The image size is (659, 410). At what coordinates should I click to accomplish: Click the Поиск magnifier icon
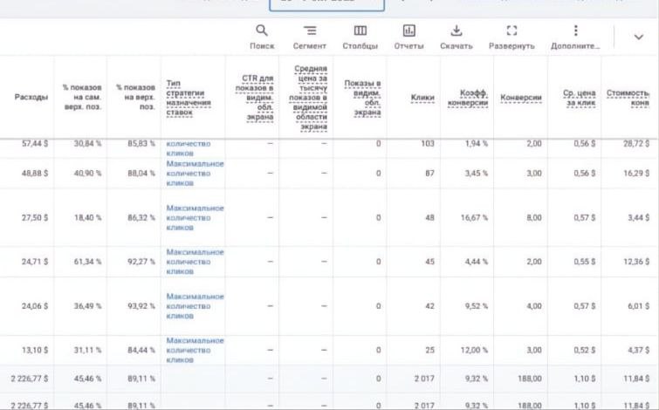click(x=262, y=31)
